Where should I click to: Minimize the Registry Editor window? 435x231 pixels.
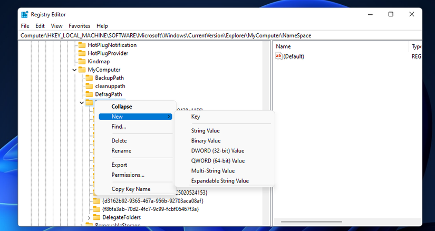pyautogui.click(x=370, y=14)
